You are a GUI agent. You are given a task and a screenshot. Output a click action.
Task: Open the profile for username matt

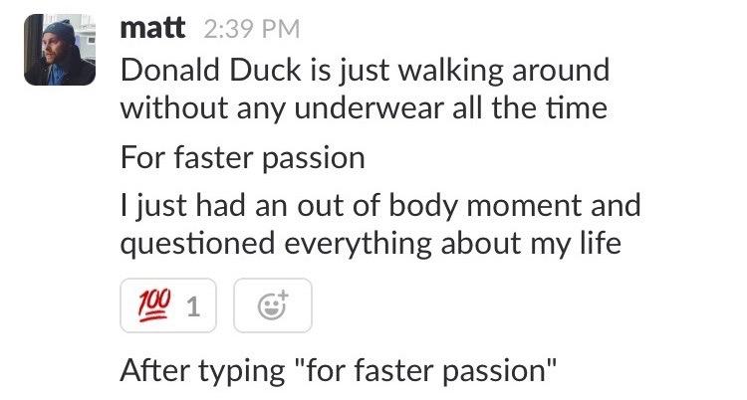coord(152,28)
